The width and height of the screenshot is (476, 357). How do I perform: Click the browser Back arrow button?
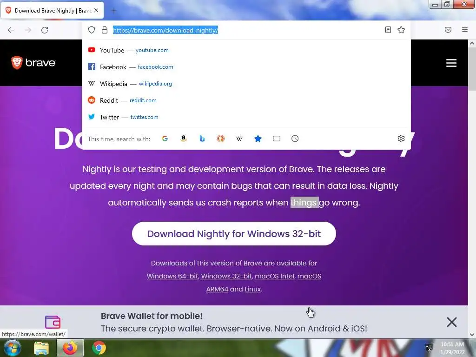pos(11,30)
